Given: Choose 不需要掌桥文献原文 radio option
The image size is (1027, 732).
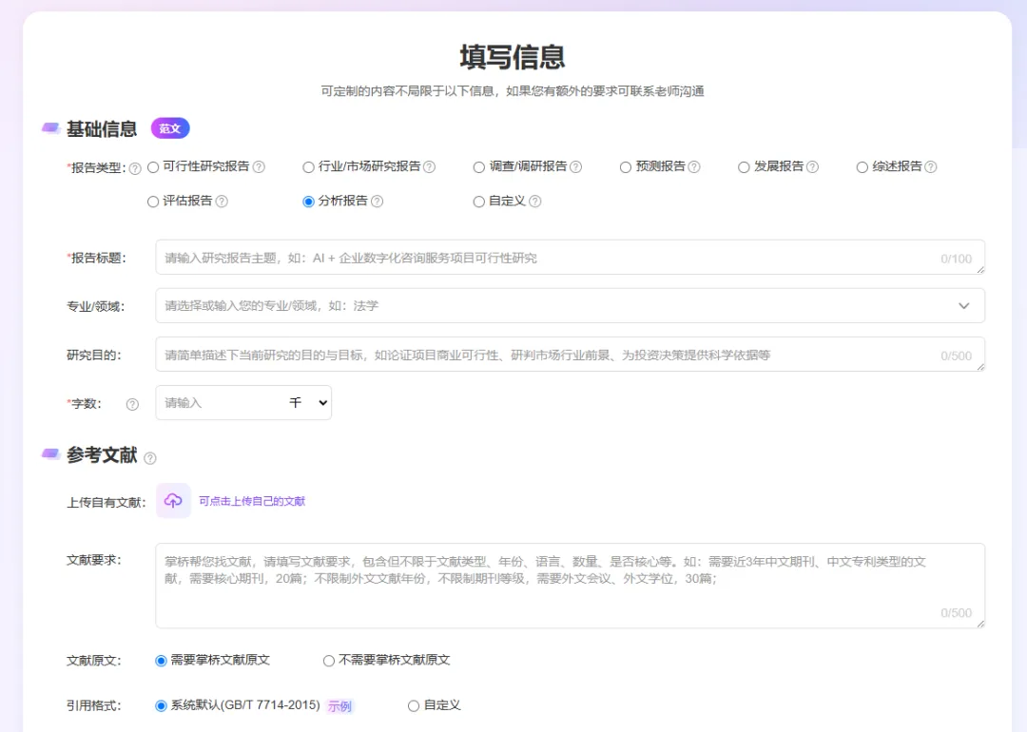Looking at the screenshot, I should point(329,661).
